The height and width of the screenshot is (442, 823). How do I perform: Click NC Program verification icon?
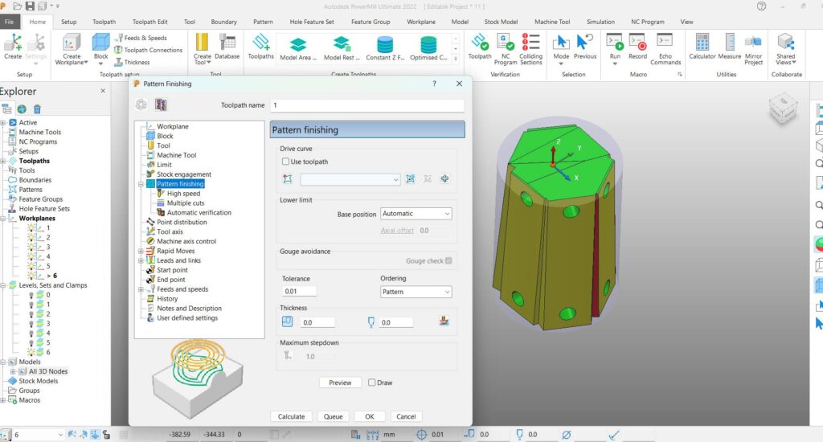(x=506, y=49)
